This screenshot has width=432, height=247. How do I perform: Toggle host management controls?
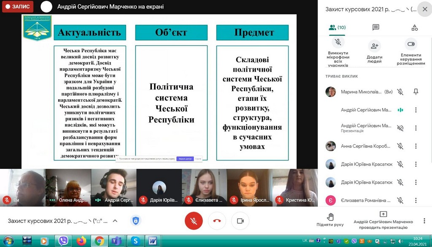click(x=411, y=44)
